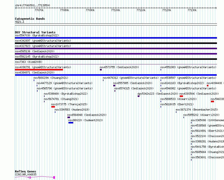Click the red nsv6393506 variant block
This screenshot has height=180, width=224.
(181, 96)
